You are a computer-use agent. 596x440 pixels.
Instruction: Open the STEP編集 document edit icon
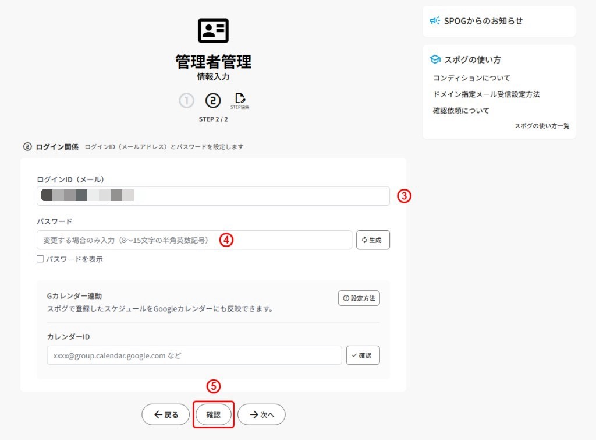(240, 101)
